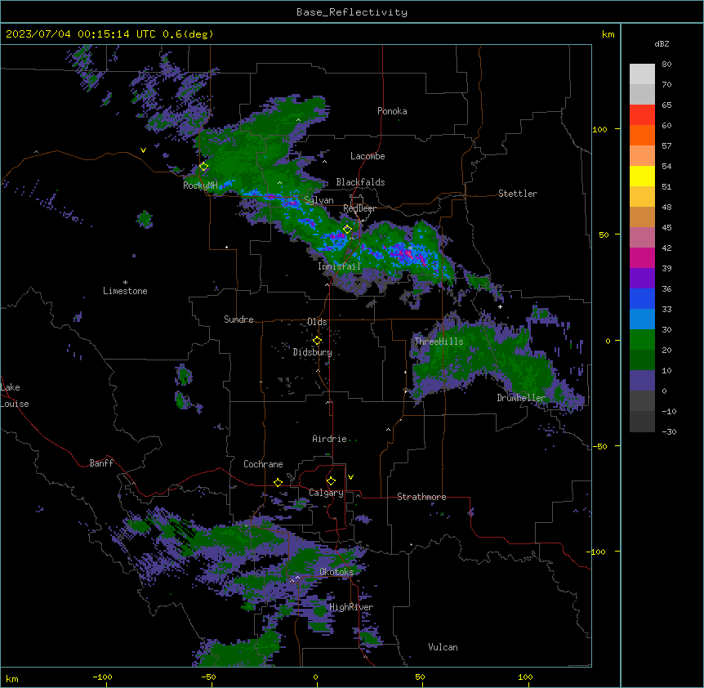Select the yellow diamond marker below Cochrane
The height and width of the screenshot is (688, 704).
(278, 482)
